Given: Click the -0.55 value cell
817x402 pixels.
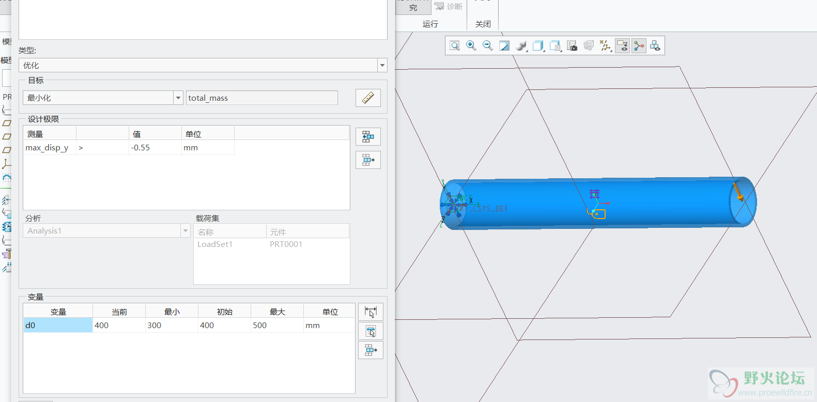Looking at the screenshot, I should tap(155, 148).
